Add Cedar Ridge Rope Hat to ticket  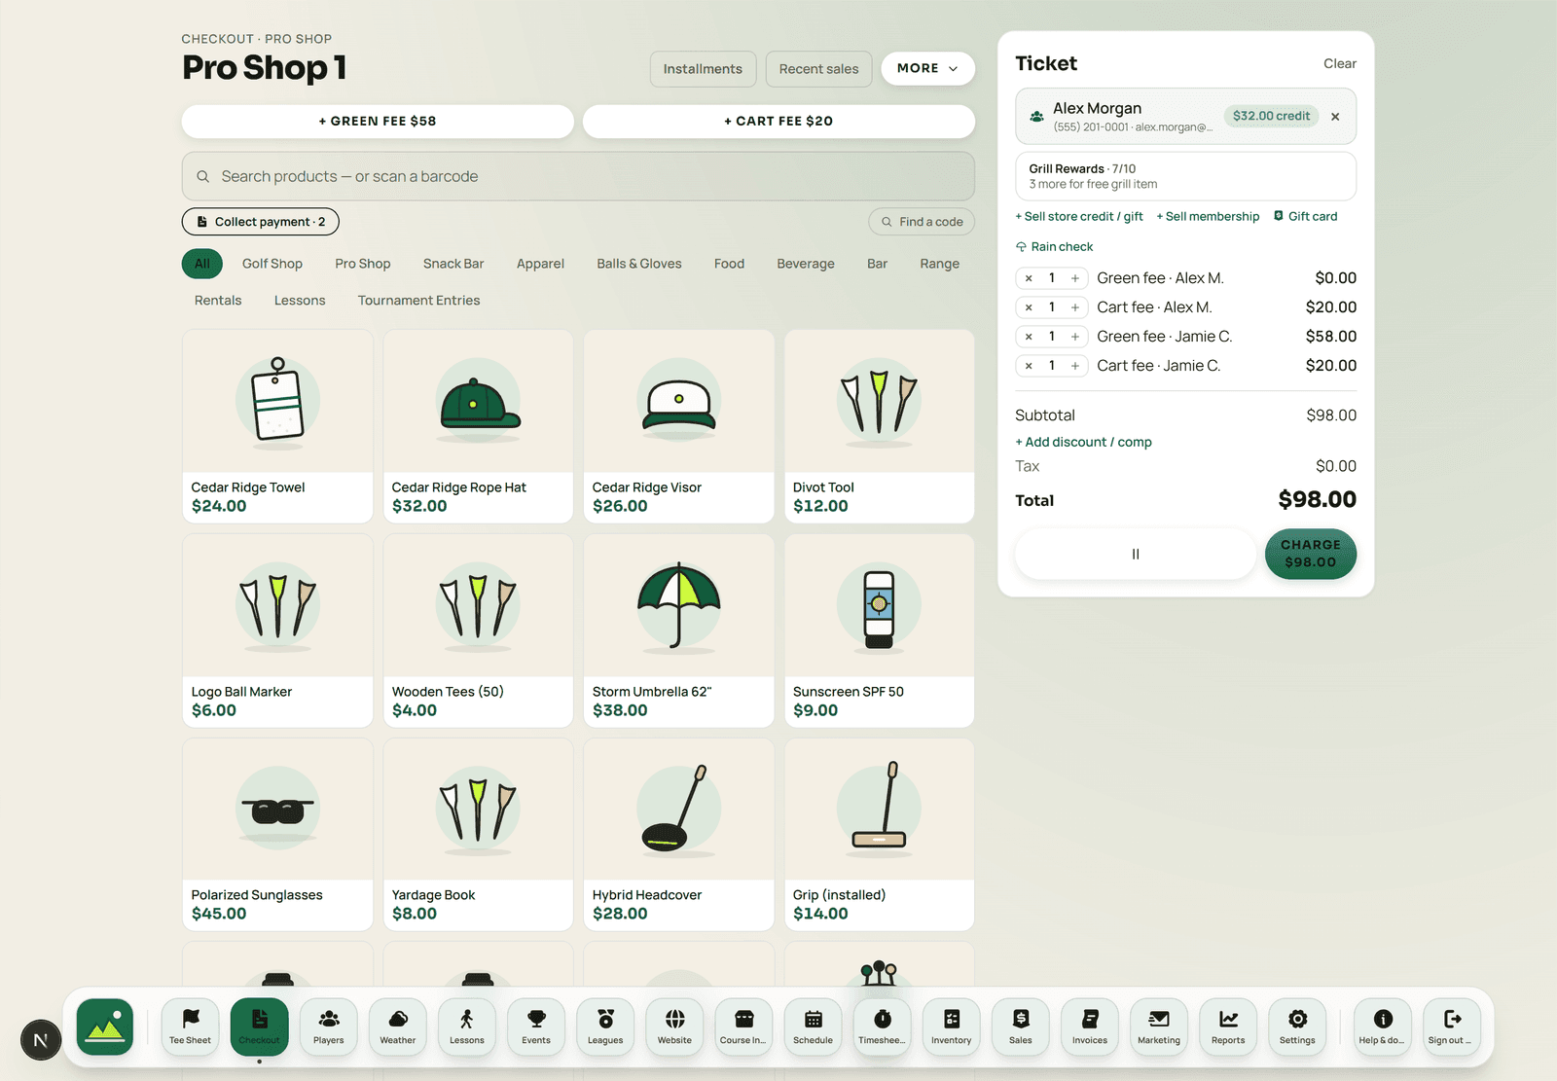pos(478,426)
